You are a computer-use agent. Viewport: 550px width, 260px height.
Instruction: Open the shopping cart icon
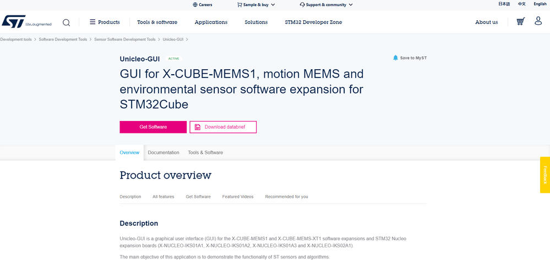[520, 22]
